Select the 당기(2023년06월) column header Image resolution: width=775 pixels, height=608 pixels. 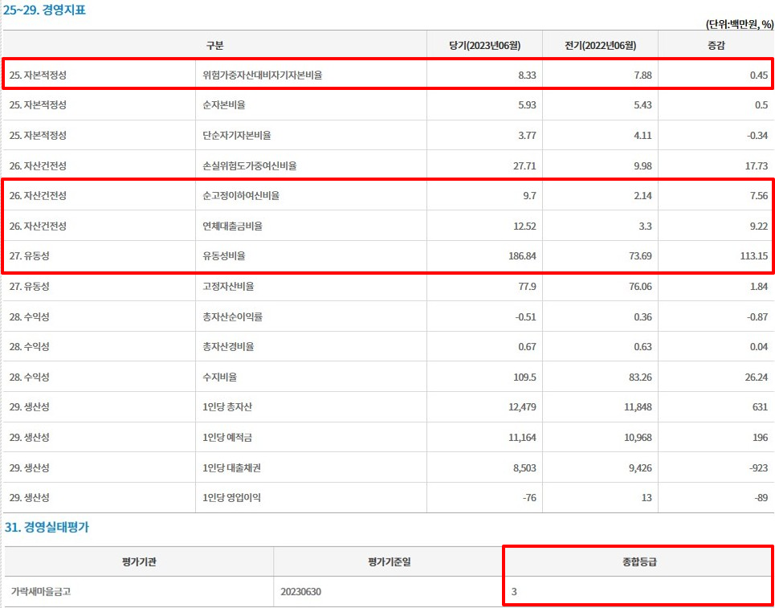[x=485, y=45]
